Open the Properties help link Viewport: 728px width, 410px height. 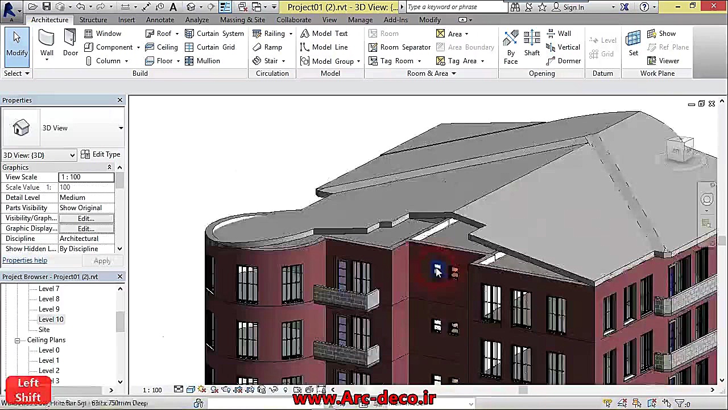point(24,260)
